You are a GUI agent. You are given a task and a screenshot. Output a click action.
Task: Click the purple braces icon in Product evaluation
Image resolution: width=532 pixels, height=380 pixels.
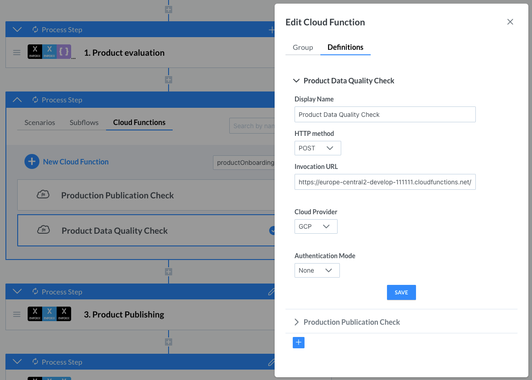(x=64, y=52)
